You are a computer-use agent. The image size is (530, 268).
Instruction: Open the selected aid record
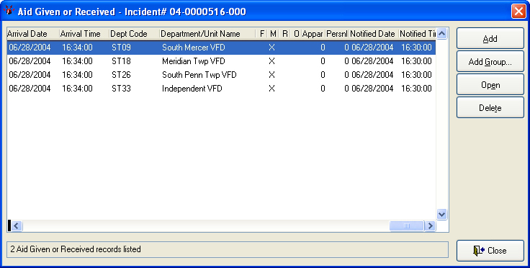pyautogui.click(x=490, y=84)
